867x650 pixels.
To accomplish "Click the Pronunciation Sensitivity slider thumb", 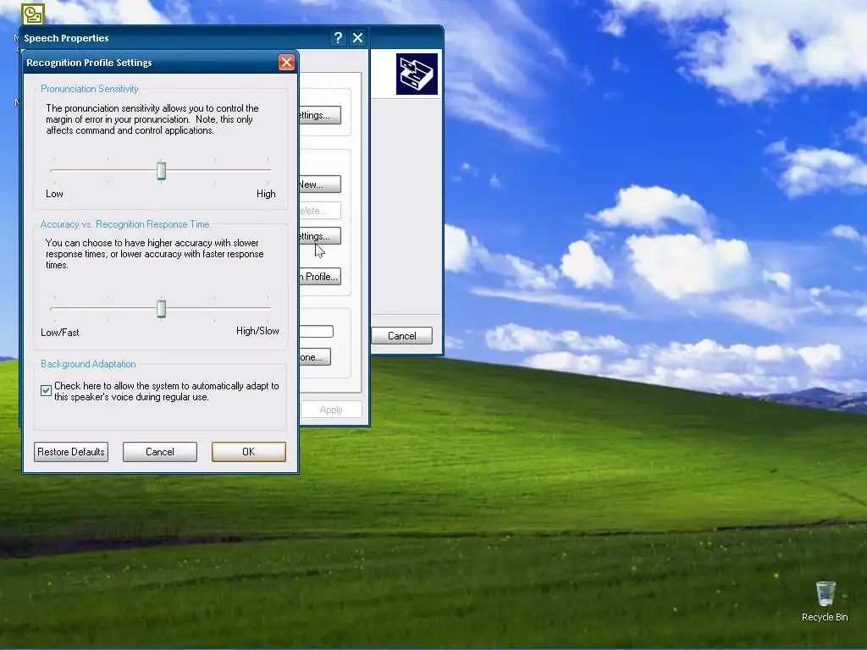I will click(x=161, y=171).
